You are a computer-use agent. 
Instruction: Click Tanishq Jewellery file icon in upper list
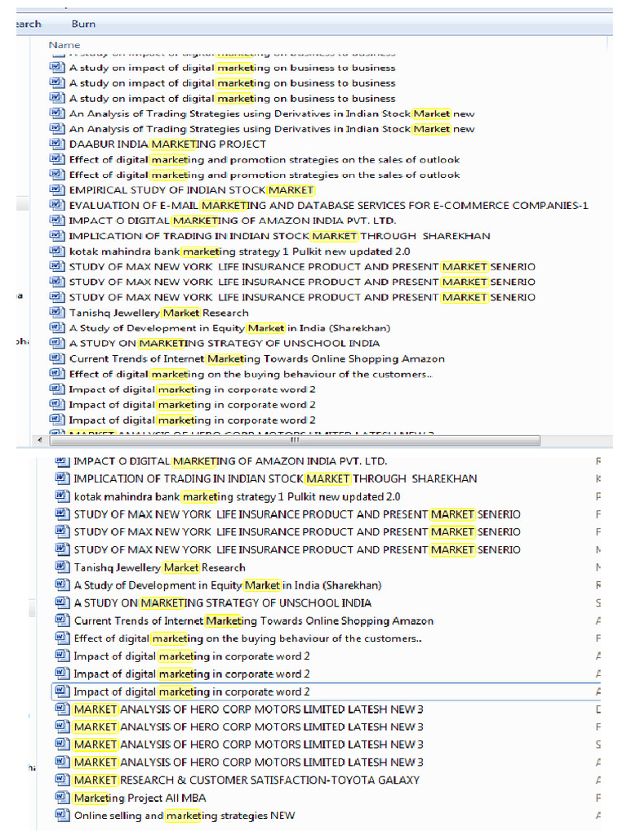point(57,312)
